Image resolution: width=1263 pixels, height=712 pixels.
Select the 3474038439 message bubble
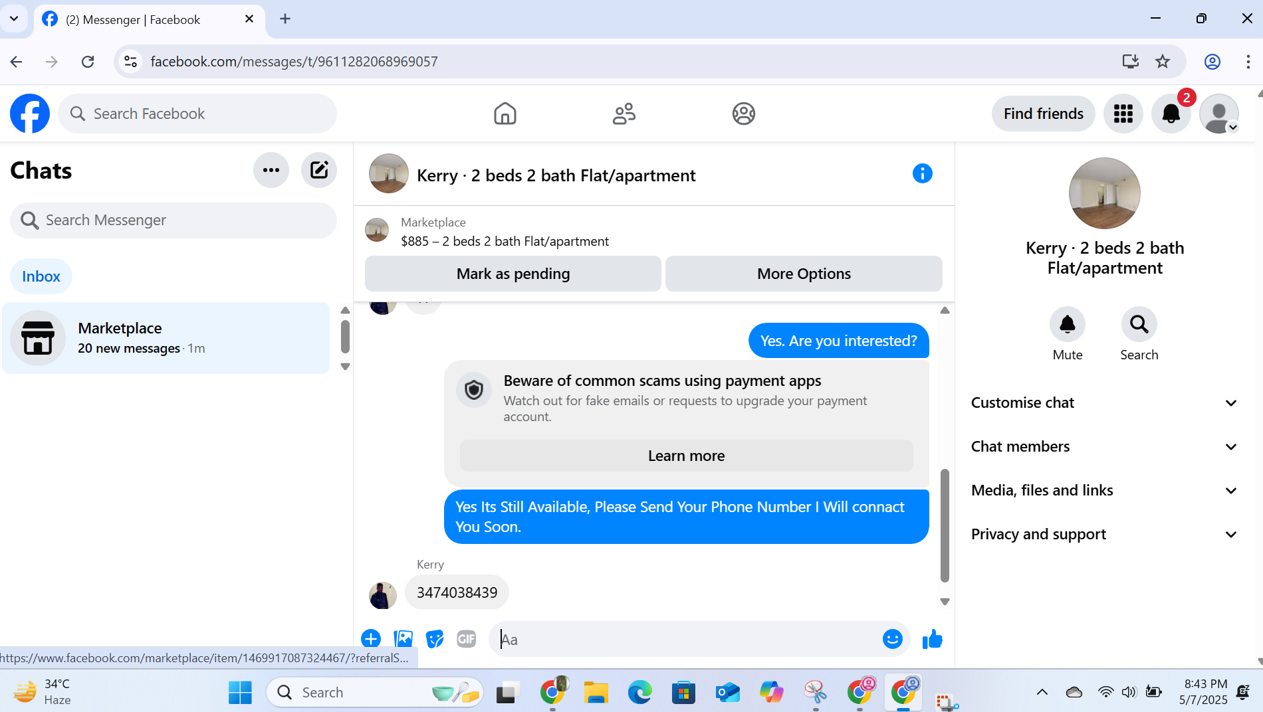click(457, 592)
